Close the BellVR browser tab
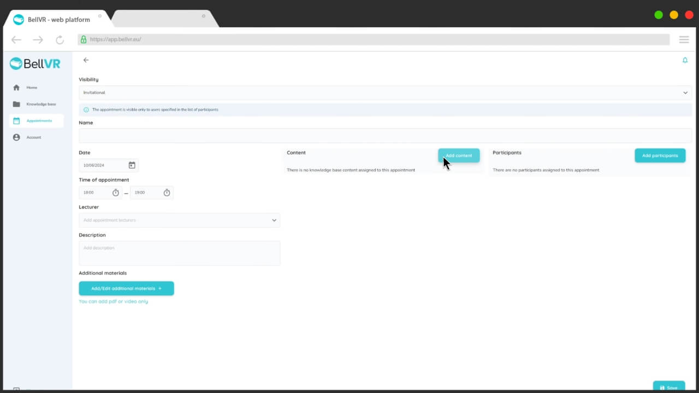 tap(100, 16)
